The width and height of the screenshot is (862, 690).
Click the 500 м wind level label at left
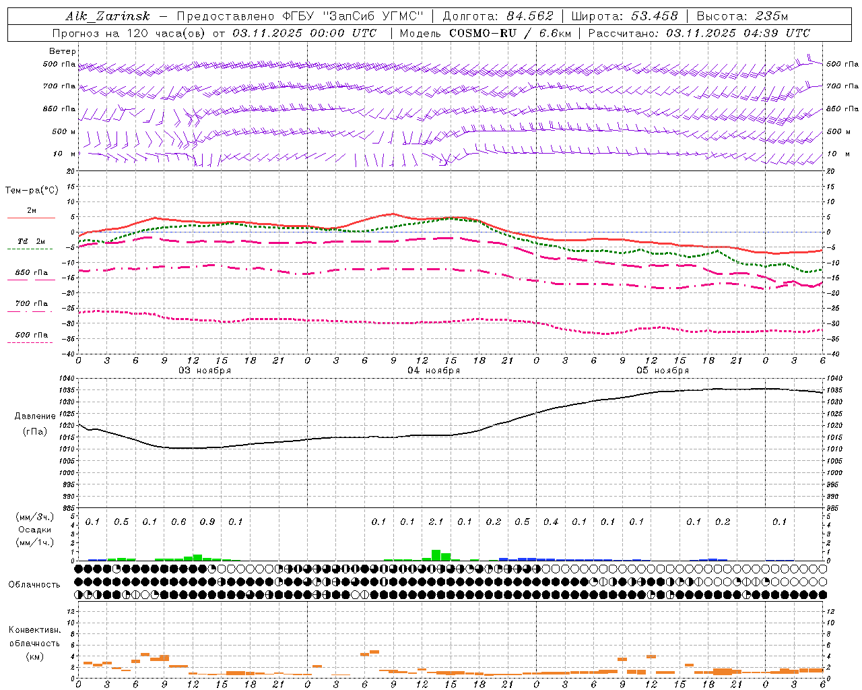point(64,131)
